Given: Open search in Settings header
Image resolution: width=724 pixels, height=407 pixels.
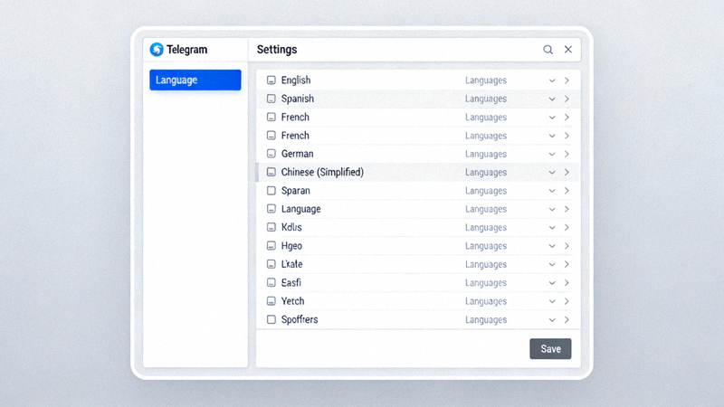Looking at the screenshot, I should pyautogui.click(x=548, y=50).
